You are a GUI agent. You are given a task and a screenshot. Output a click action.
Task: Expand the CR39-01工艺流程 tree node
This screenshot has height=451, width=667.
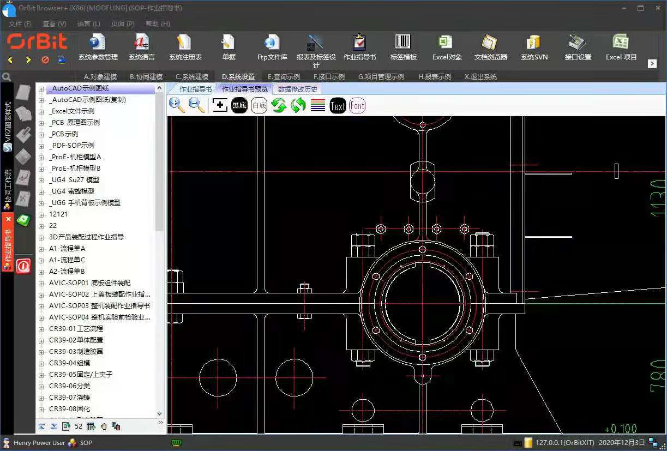pyautogui.click(x=41, y=329)
